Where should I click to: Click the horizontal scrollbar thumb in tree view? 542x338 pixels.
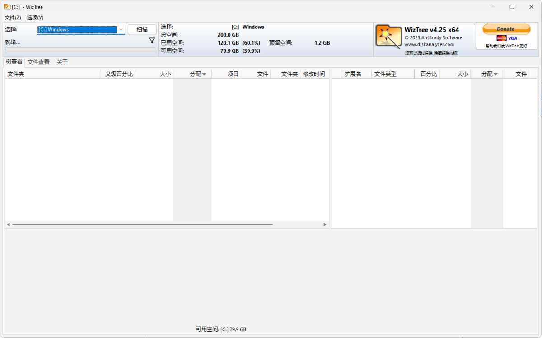tap(143, 224)
